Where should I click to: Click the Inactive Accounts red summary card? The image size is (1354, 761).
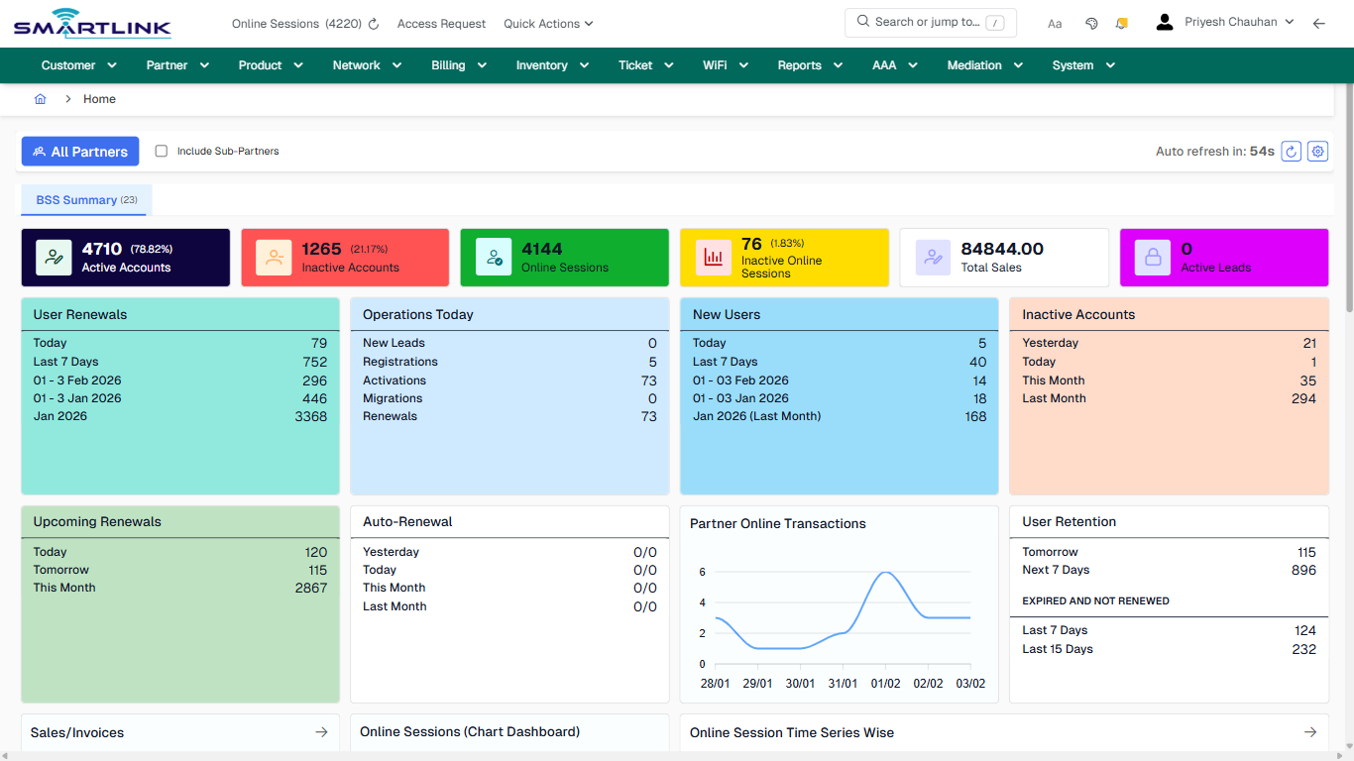coord(345,258)
